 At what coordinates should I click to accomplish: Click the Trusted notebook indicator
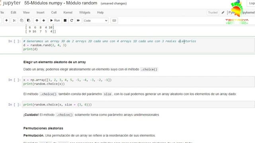point(213,12)
